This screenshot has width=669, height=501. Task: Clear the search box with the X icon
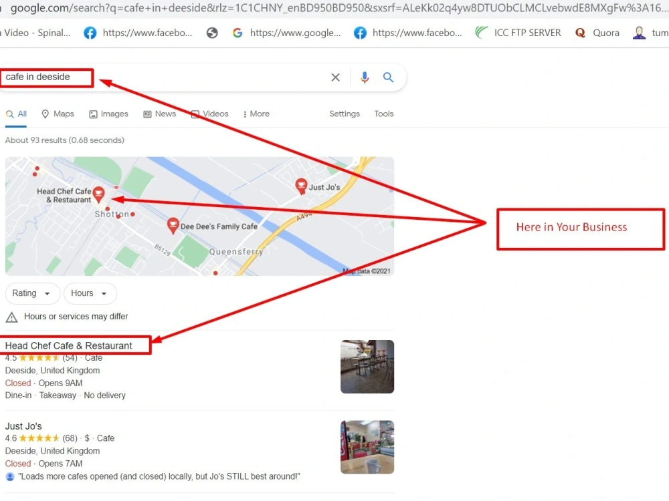[335, 77]
